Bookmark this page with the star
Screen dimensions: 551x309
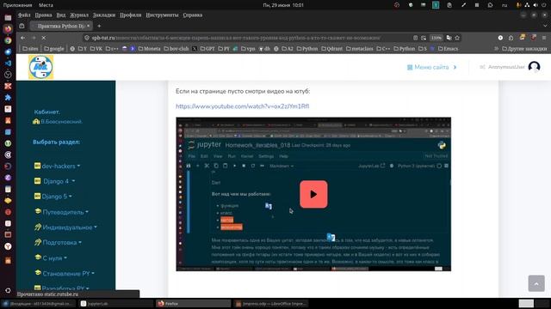click(x=457, y=38)
